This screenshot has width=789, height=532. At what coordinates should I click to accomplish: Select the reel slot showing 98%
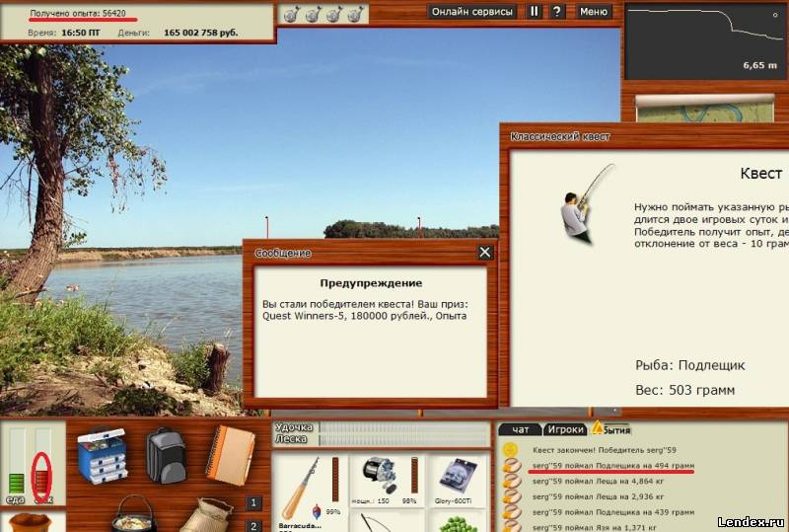pyautogui.click(x=388, y=481)
